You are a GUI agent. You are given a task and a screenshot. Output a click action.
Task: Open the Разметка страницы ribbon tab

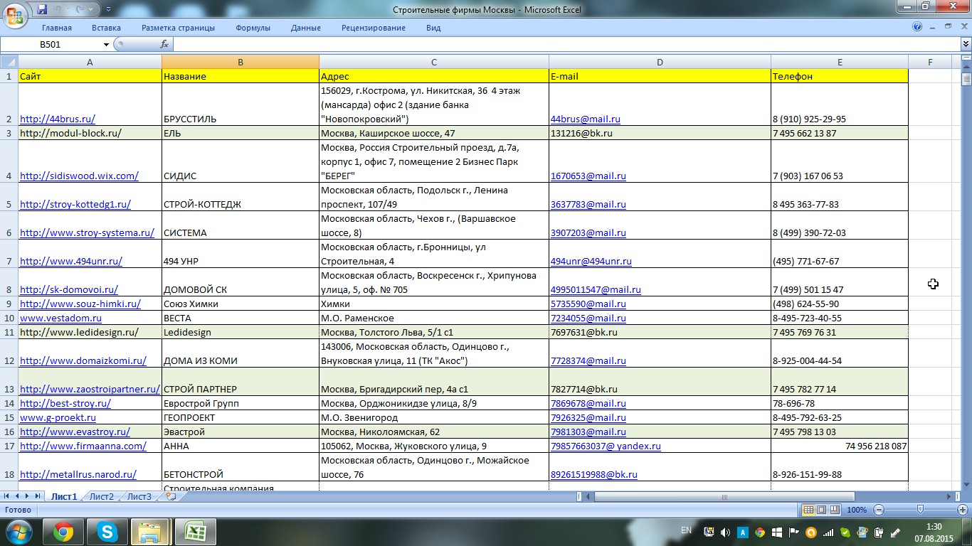pyautogui.click(x=178, y=28)
